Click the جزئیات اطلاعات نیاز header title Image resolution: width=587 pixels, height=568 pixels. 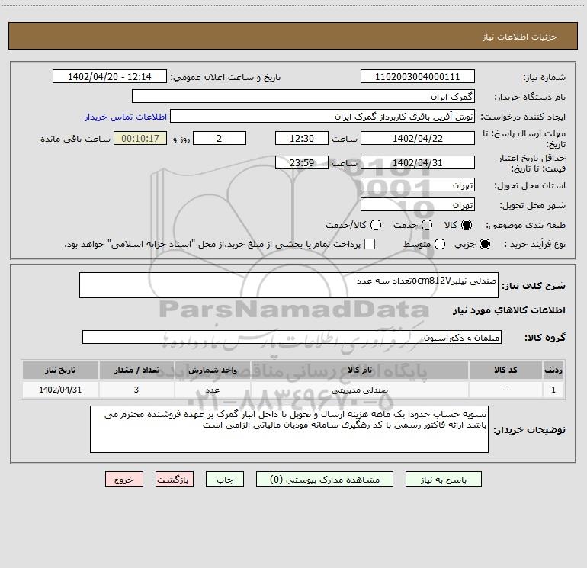[x=520, y=37]
